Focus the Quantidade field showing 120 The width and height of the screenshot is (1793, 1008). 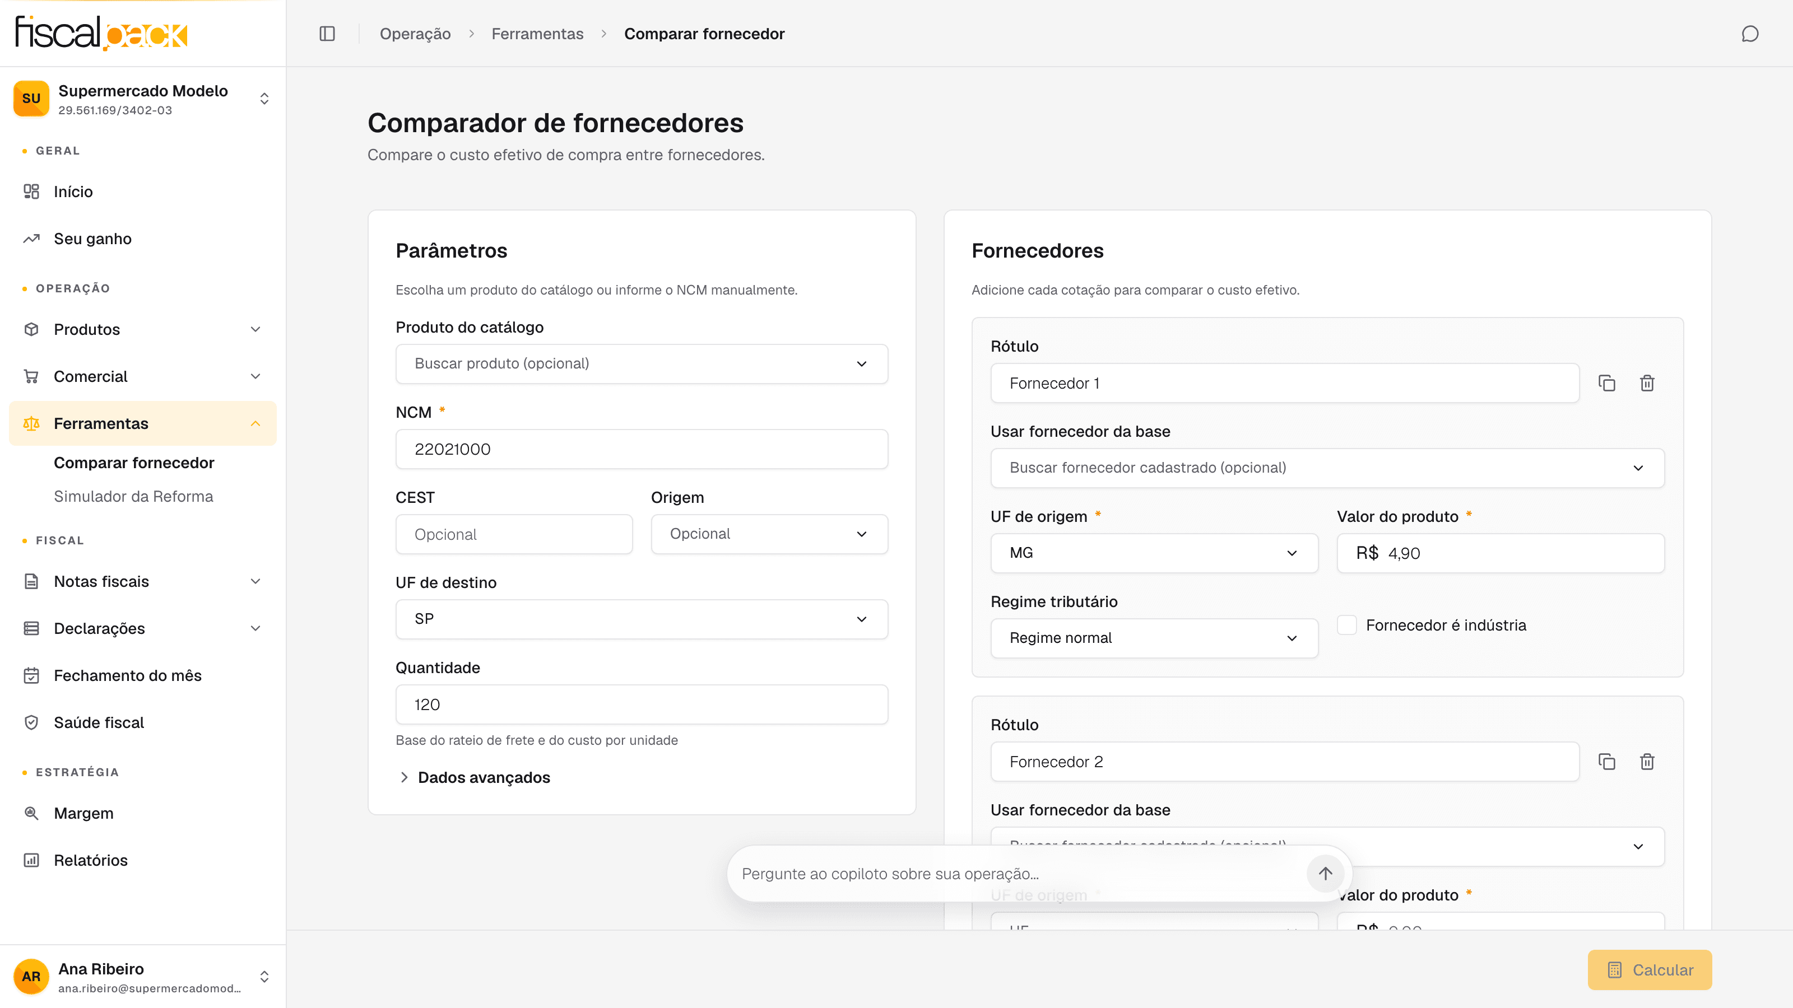pos(642,704)
